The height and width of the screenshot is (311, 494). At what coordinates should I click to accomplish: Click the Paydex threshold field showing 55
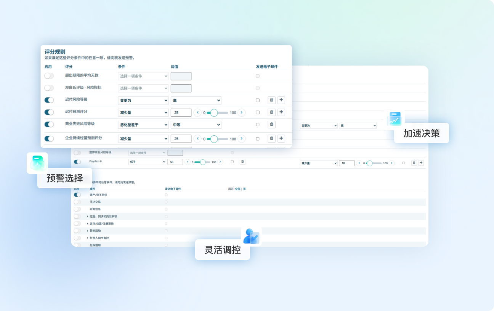coord(175,162)
